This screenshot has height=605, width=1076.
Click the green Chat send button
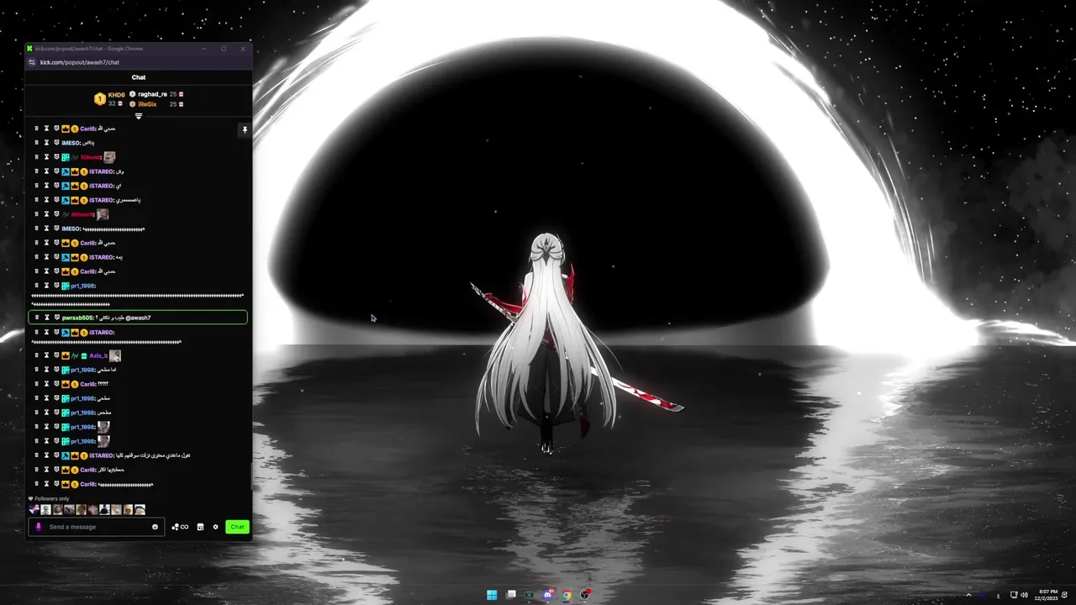click(237, 527)
